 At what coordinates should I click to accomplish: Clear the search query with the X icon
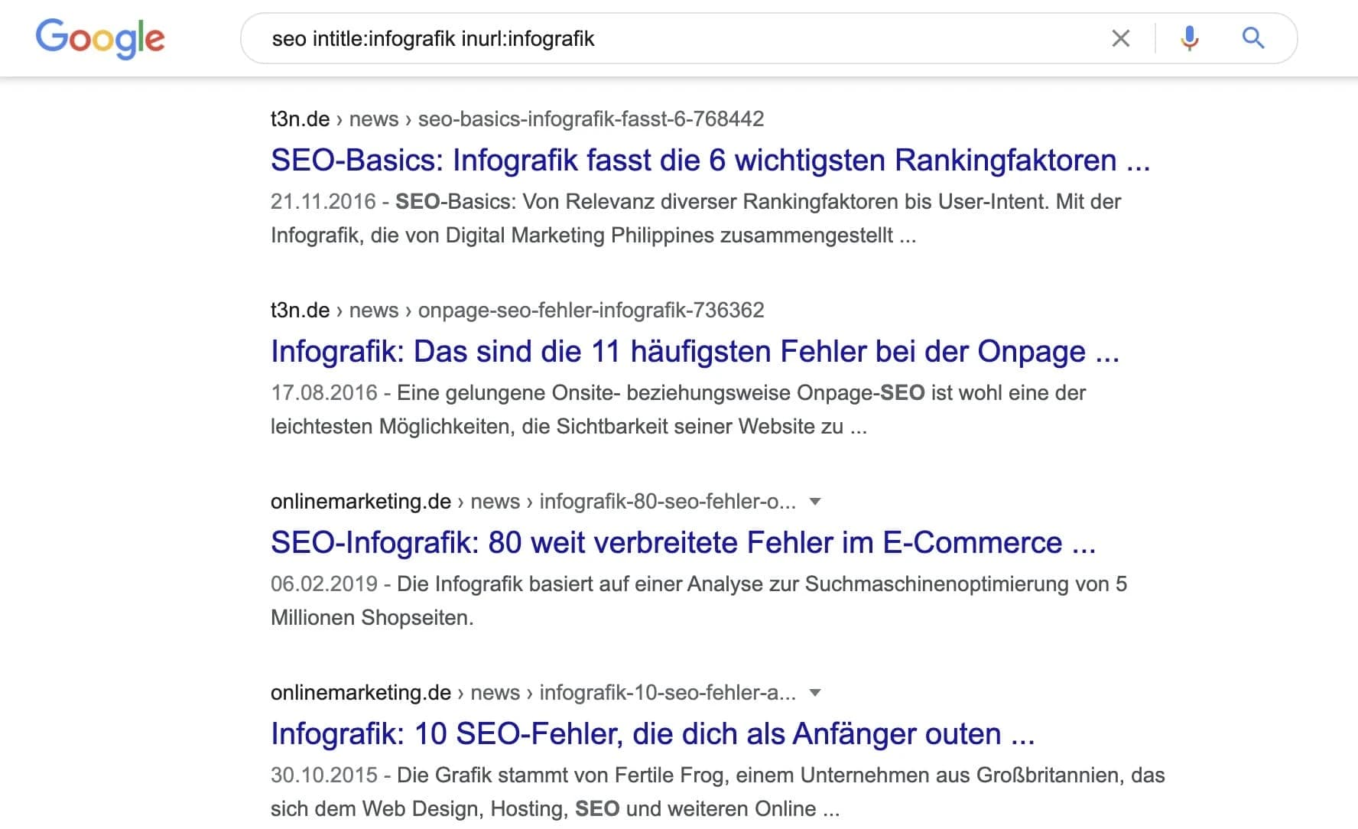point(1120,37)
